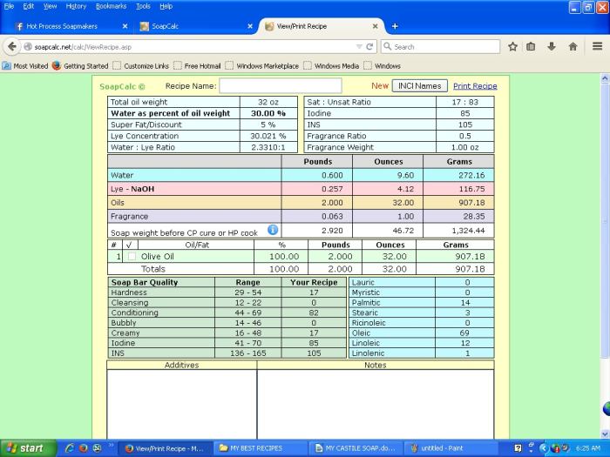Screen dimensions: 610x457
Task: Bookmark this page with the star icon
Action: pos(512,47)
